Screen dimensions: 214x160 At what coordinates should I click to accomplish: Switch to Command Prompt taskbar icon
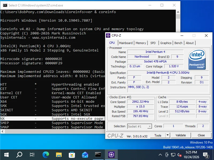coord(98,155)
